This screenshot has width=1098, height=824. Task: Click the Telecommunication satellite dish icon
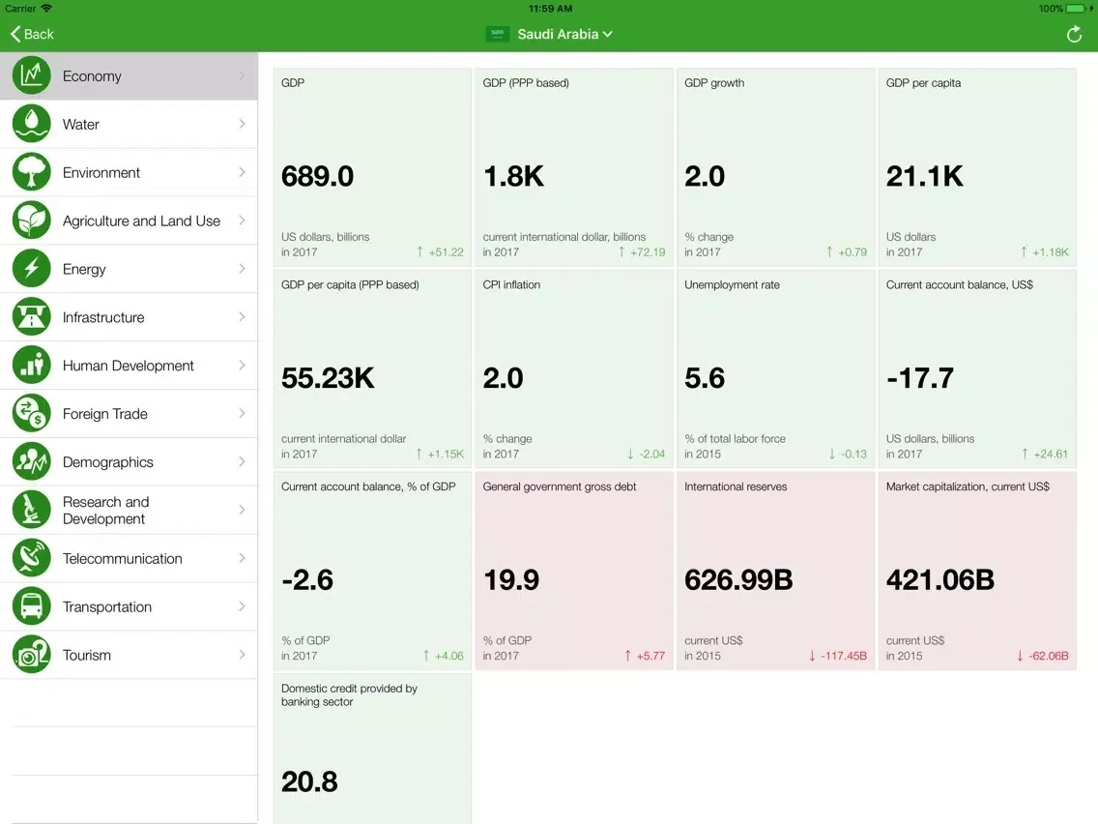tap(32, 558)
